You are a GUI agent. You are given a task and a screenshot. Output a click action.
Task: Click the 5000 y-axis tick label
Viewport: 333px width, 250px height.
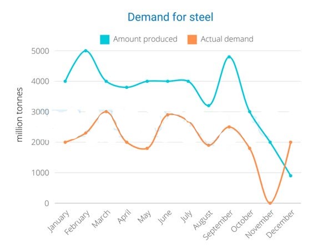pyautogui.click(x=40, y=51)
